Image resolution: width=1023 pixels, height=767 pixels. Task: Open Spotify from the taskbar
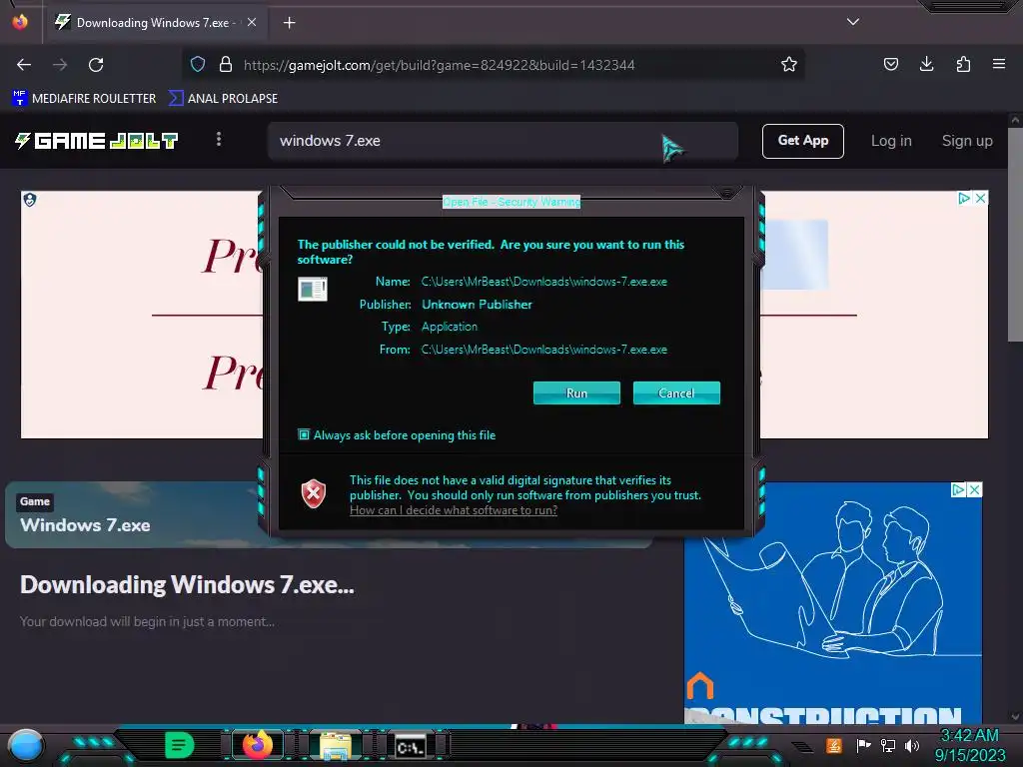coord(179,745)
